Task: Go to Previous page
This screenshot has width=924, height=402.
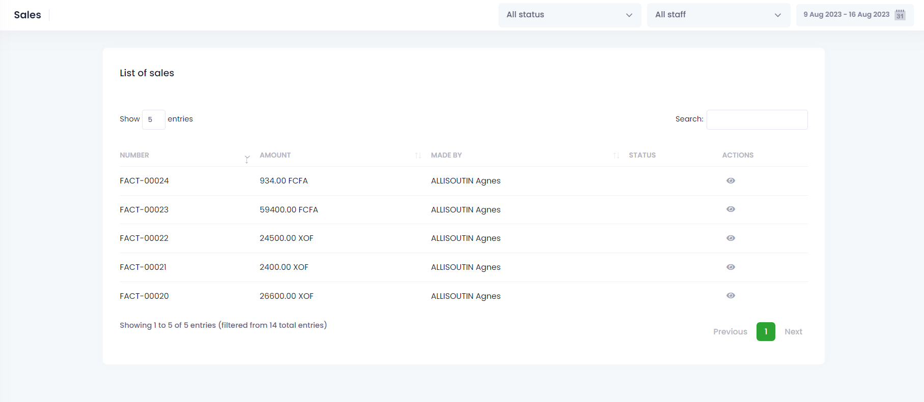Action: click(x=730, y=332)
